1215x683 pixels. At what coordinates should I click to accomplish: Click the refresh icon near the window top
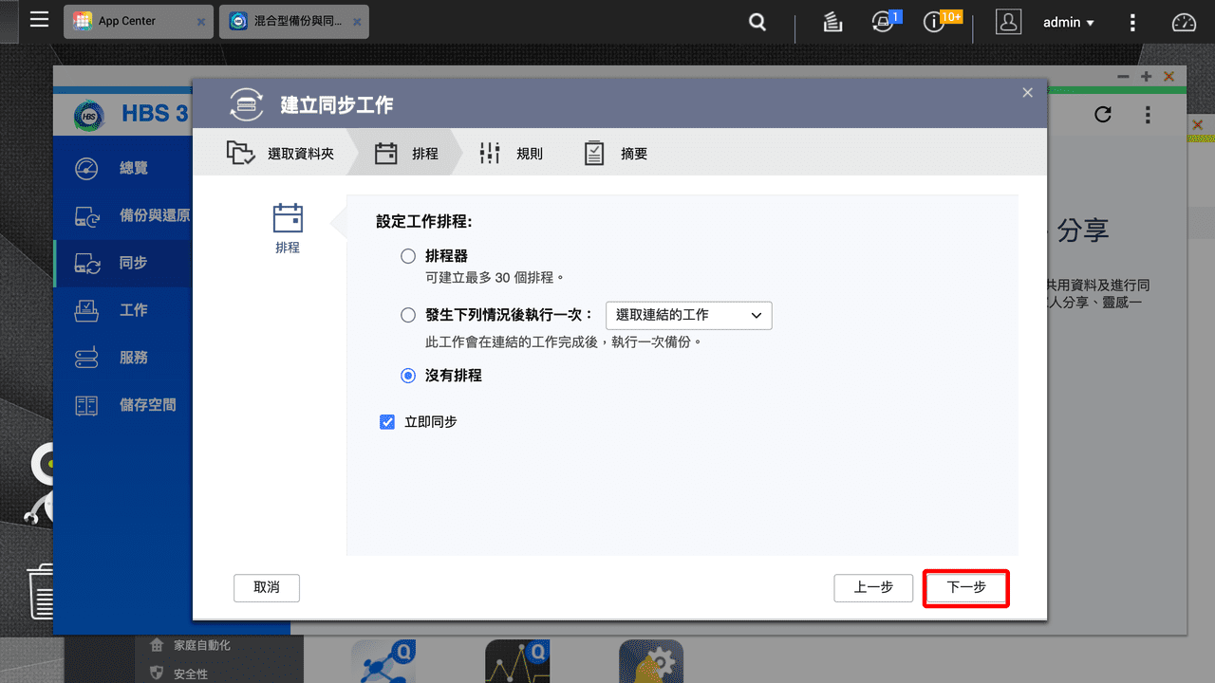(x=1102, y=114)
